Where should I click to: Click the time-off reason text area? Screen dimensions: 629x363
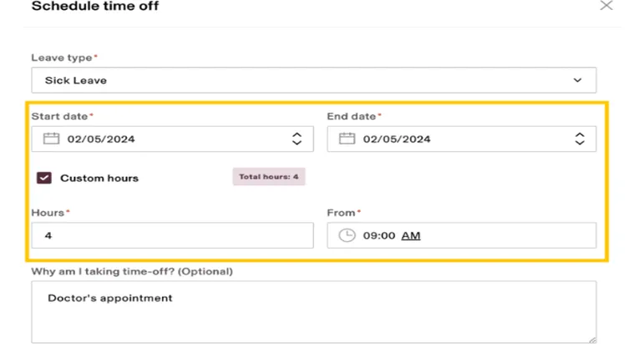tap(314, 312)
